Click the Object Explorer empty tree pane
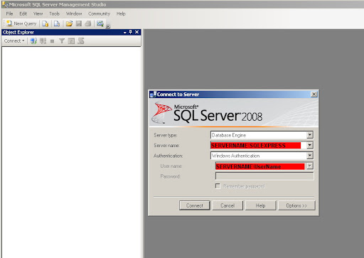This screenshot has height=258, width=364. (71, 151)
